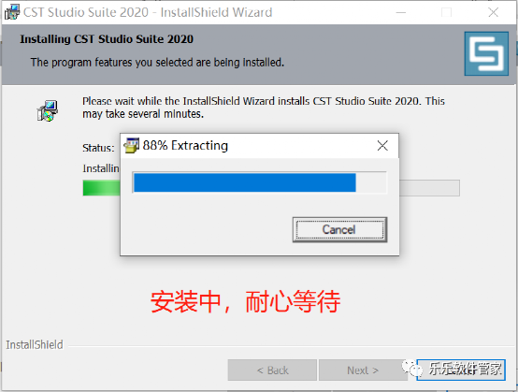The image size is (518, 392).
Task: Close the InstallShield Wizard window
Action: pos(494,12)
